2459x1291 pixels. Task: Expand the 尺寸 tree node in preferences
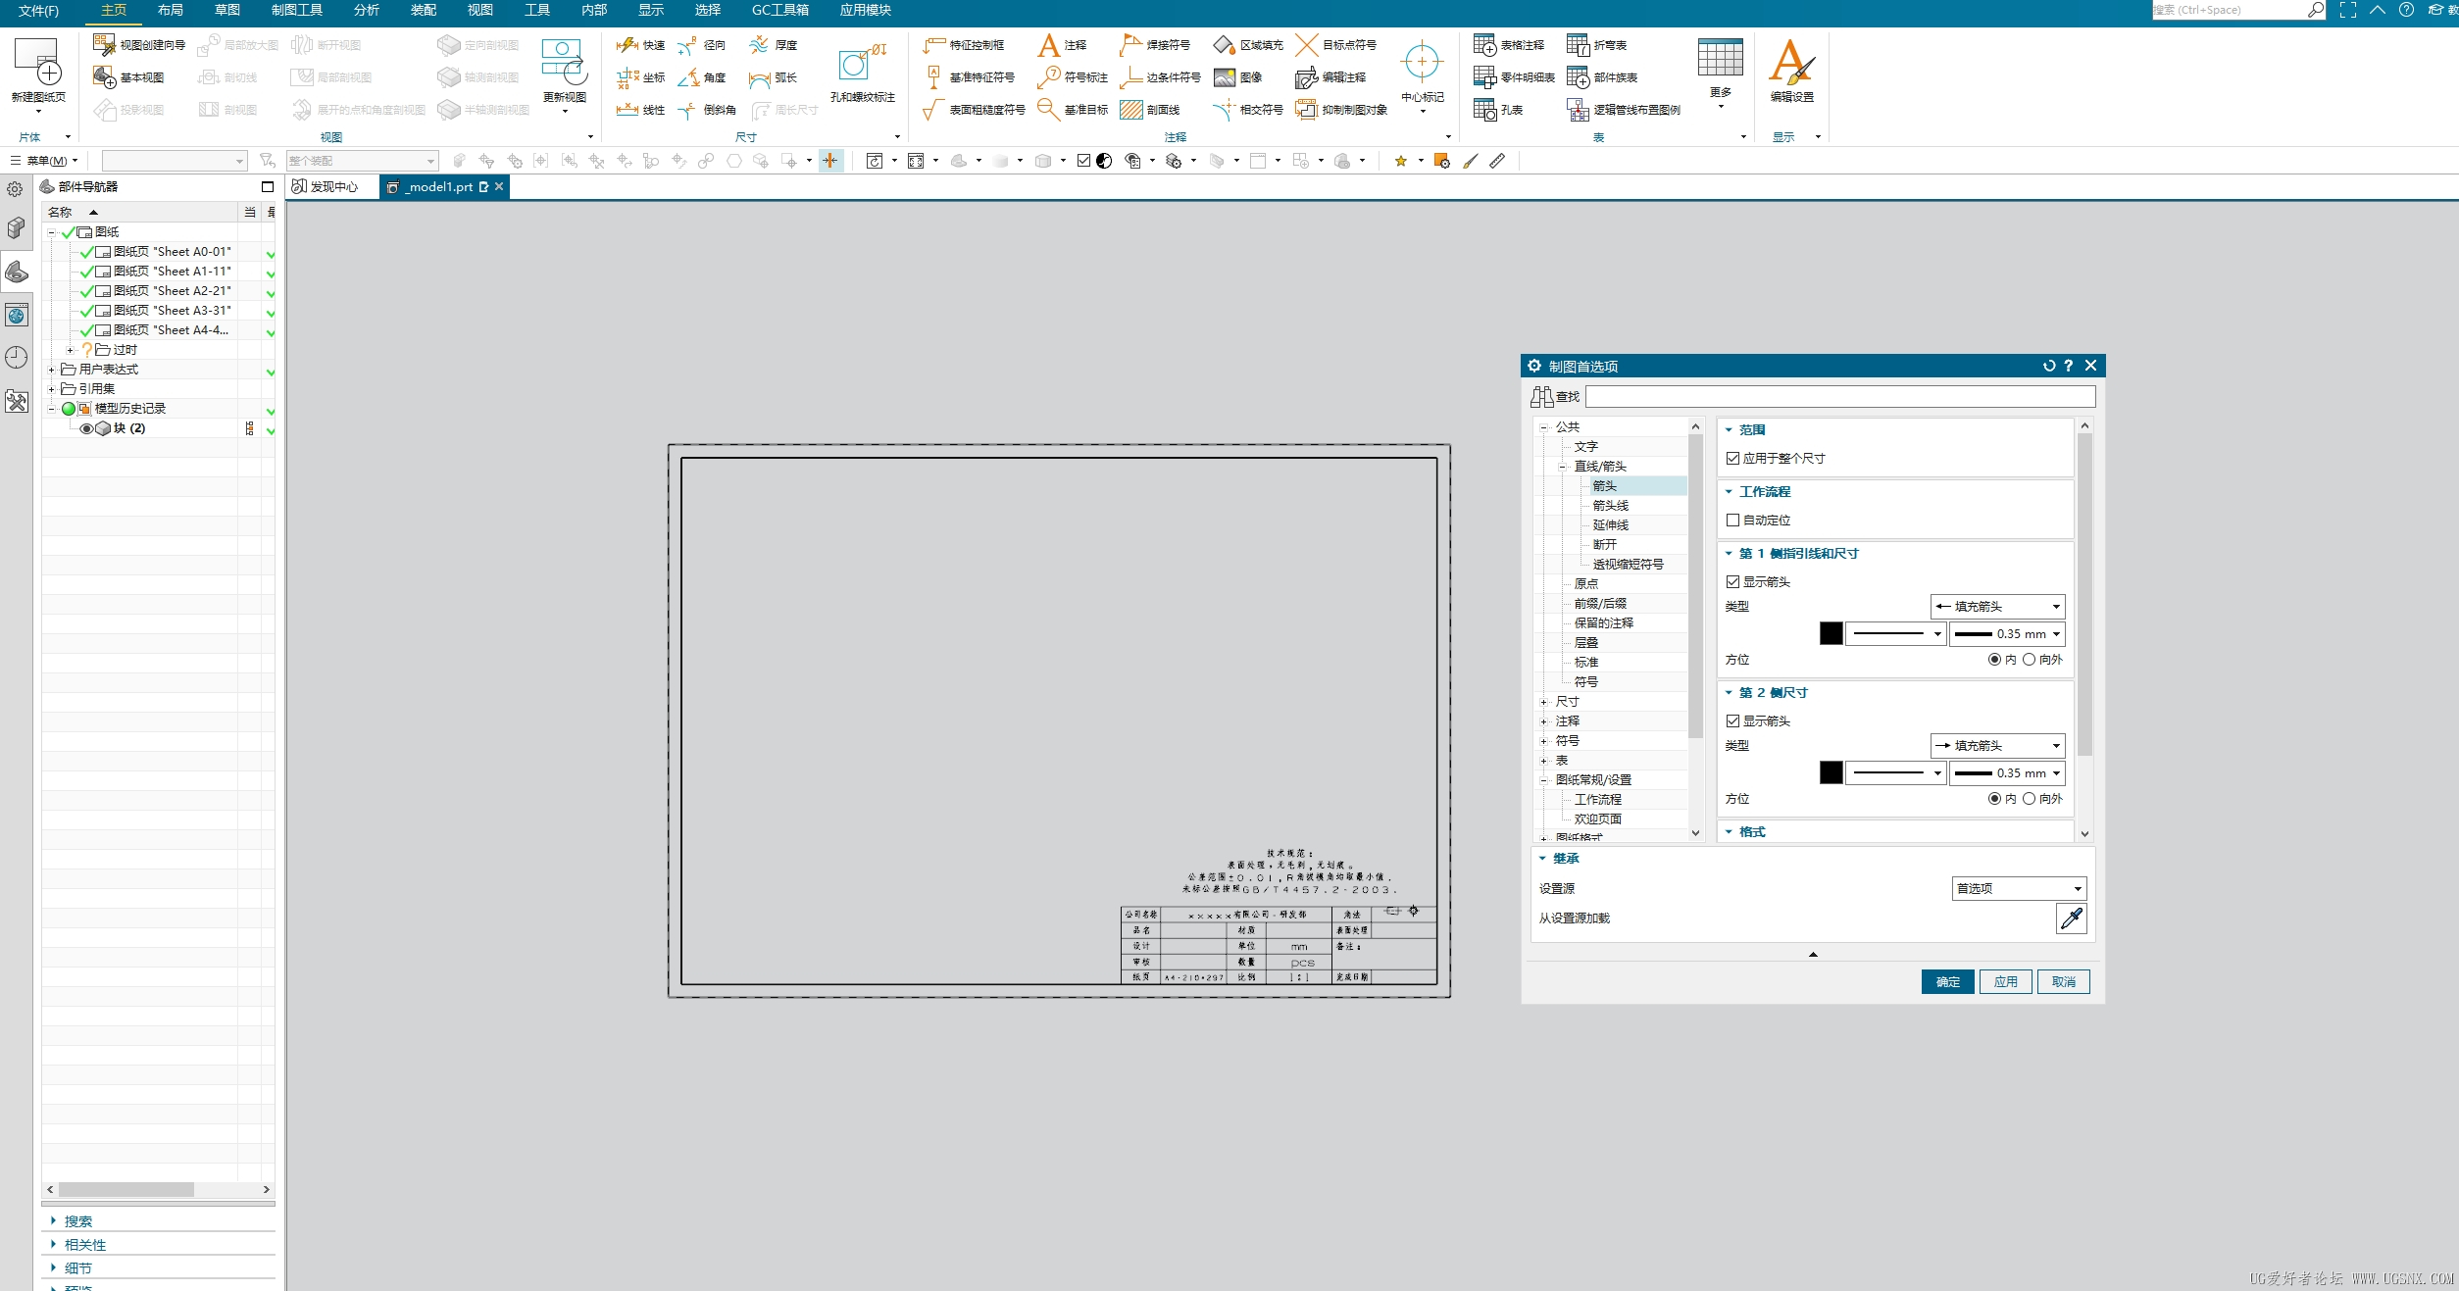pyautogui.click(x=1543, y=702)
